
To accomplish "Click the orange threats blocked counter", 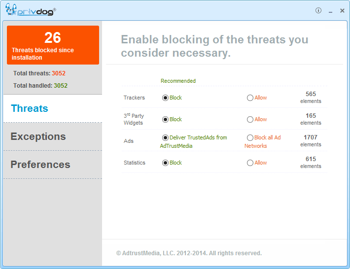I will click(x=53, y=45).
